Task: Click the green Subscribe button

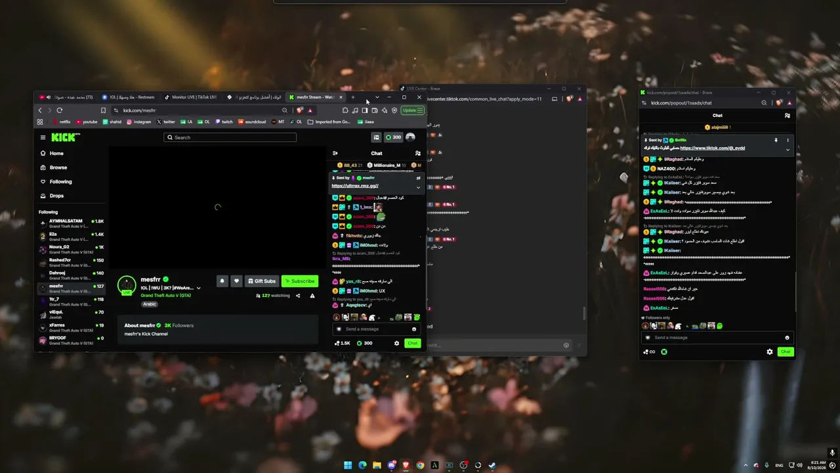Action: 300,281
